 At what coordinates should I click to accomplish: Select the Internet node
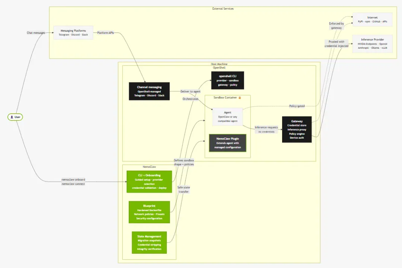coord(372,19)
